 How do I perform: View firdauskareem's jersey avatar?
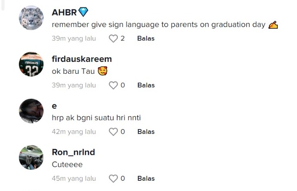coord(31,64)
